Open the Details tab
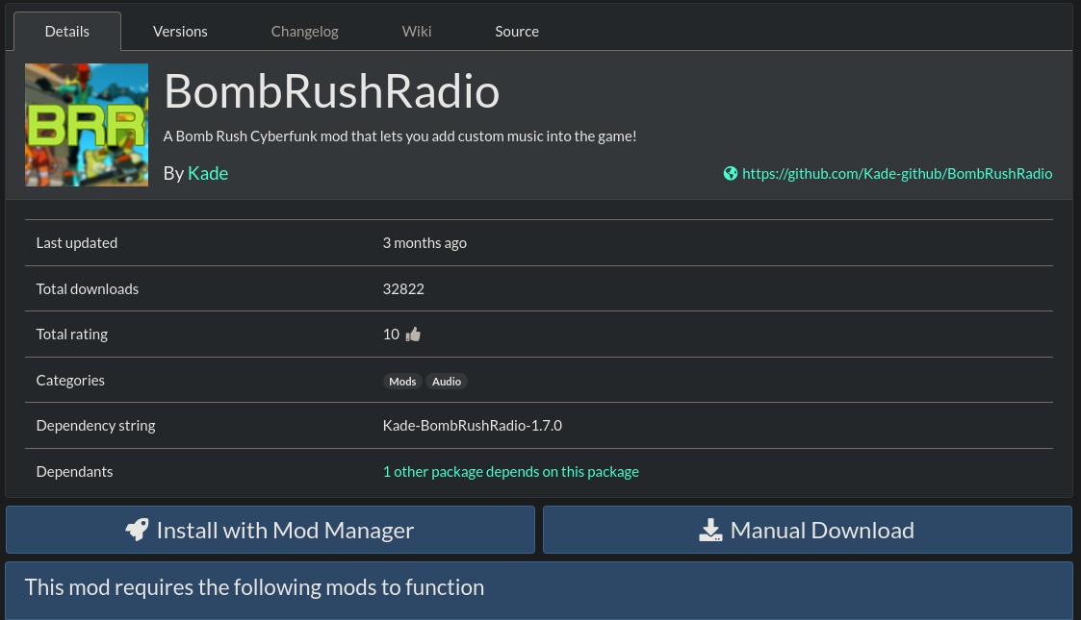 (66, 32)
